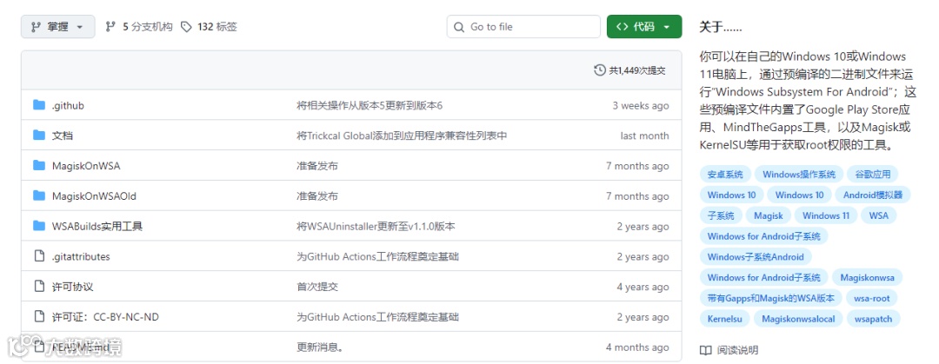Open commit 将相关操作从版本5更新到版本6
The image size is (939, 364).
(370, 106)
